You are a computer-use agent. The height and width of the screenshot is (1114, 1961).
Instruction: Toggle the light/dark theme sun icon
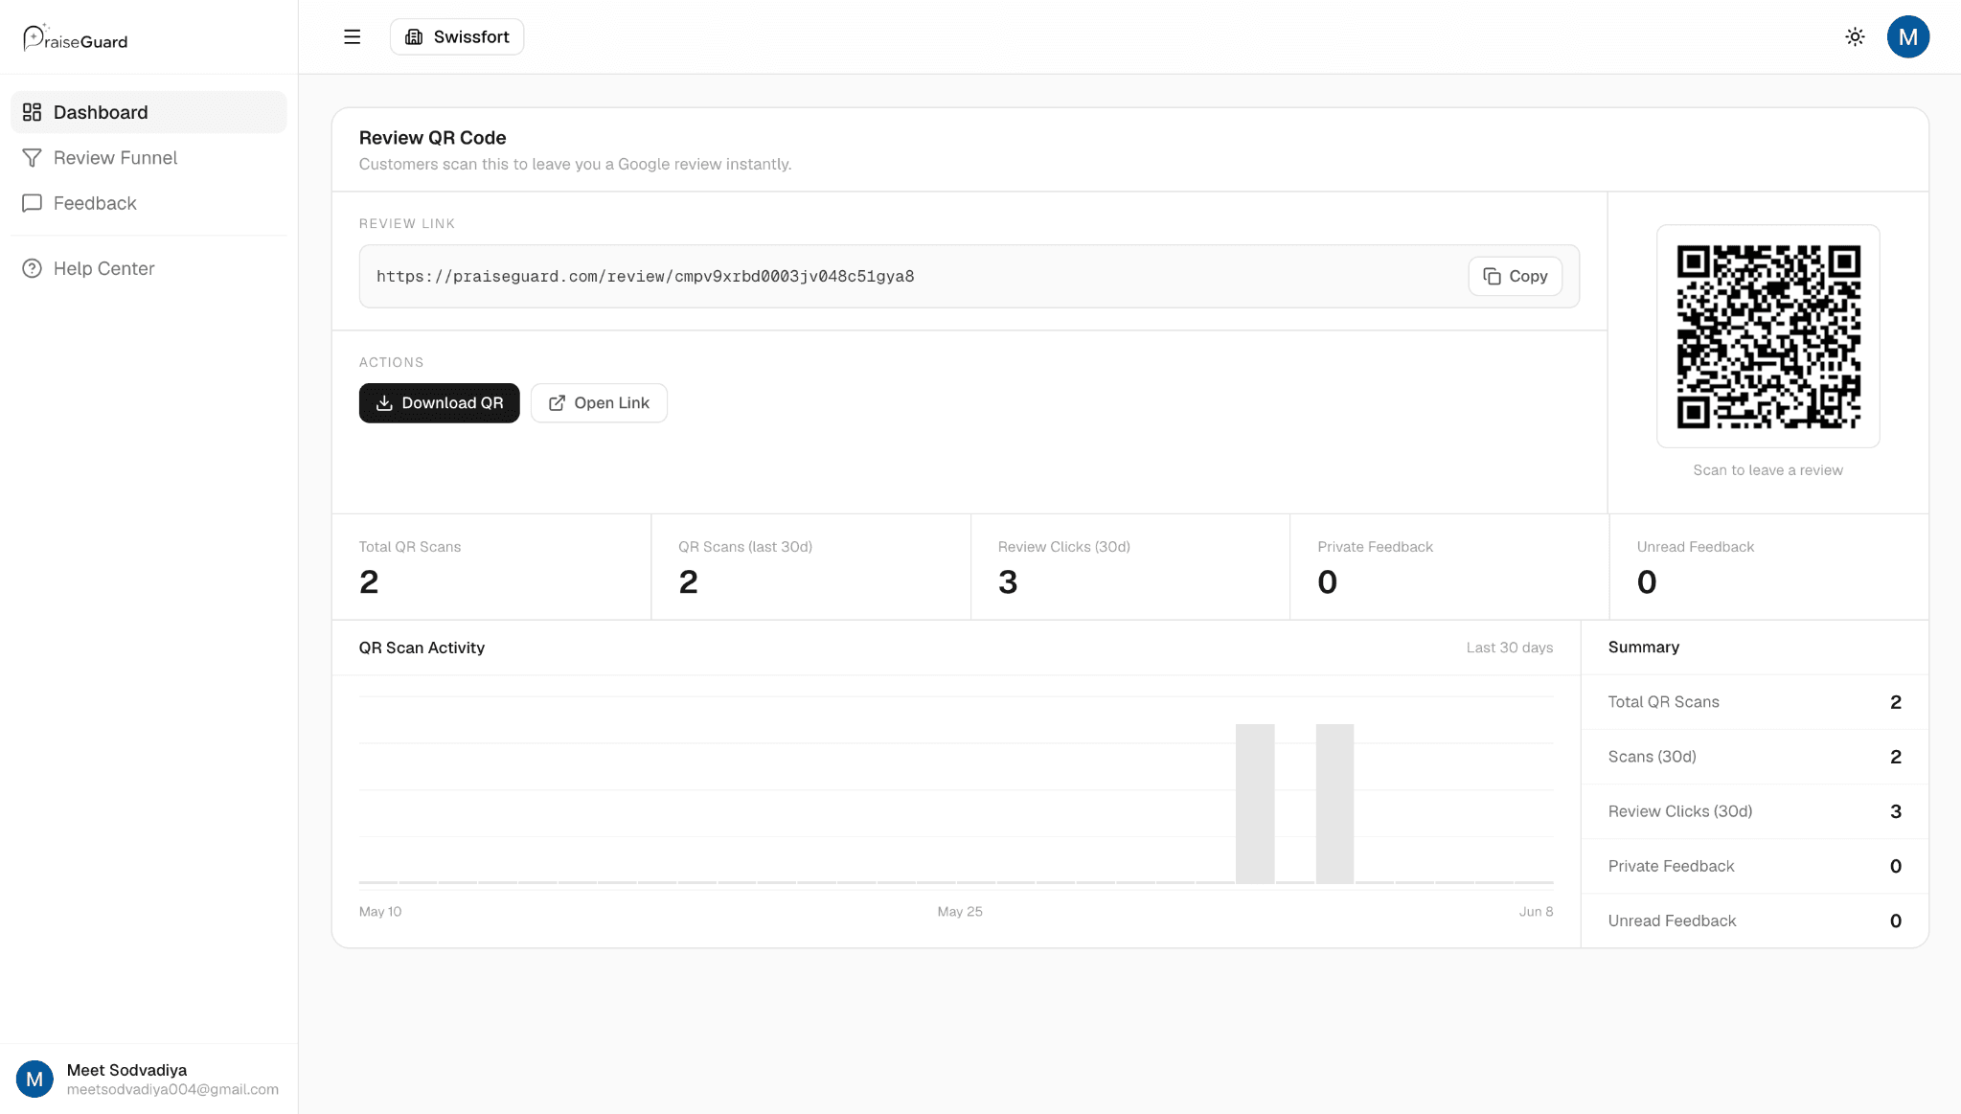pyautogui.click(x=1855, y=36)
